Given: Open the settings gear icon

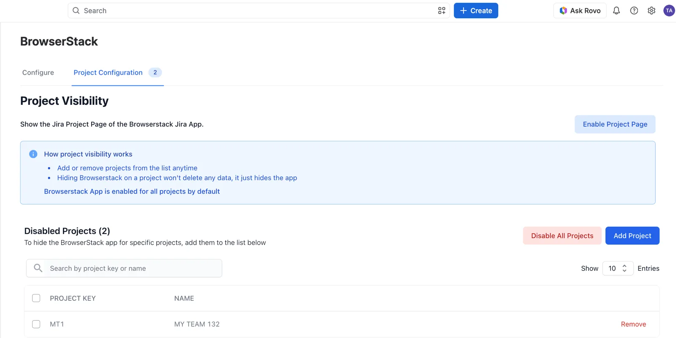Looking at the screenshot, I should 651,11.
